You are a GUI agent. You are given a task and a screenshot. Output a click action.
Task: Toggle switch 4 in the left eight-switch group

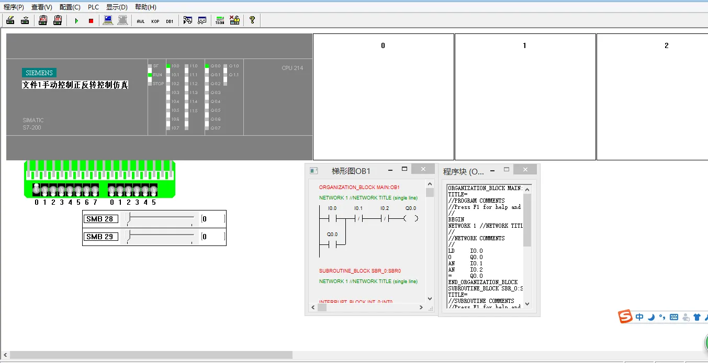point(70,190)
